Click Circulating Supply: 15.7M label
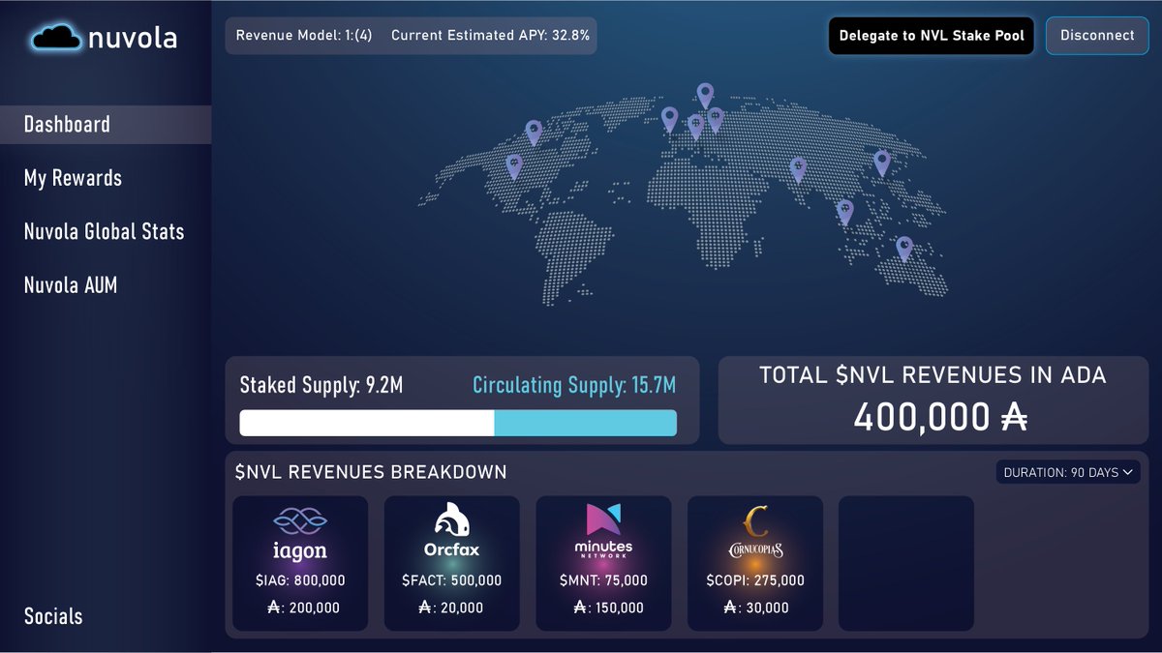 (574, 386)
